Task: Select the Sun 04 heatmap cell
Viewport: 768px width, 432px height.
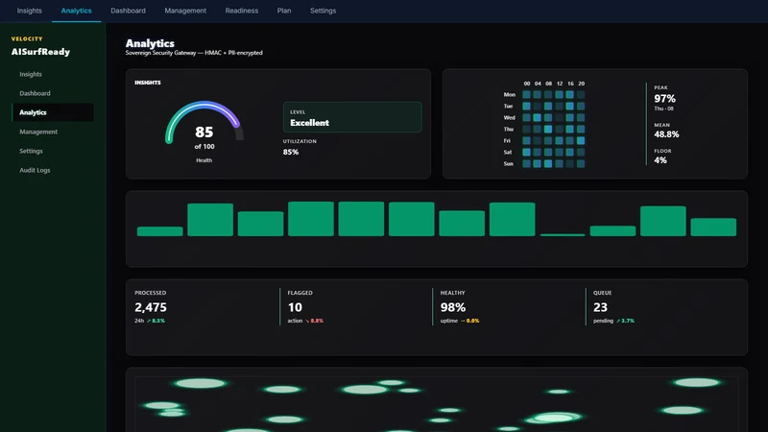Action: pos(538,163)
